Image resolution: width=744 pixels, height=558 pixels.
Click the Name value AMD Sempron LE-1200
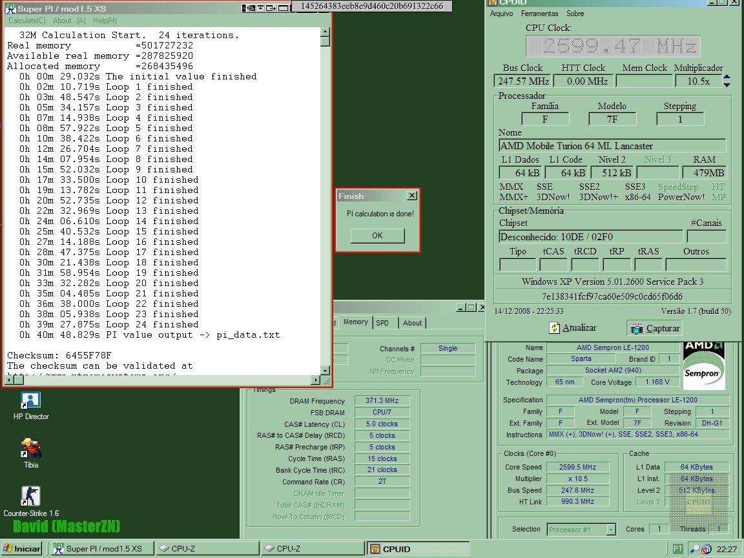[x=612, y=347]
